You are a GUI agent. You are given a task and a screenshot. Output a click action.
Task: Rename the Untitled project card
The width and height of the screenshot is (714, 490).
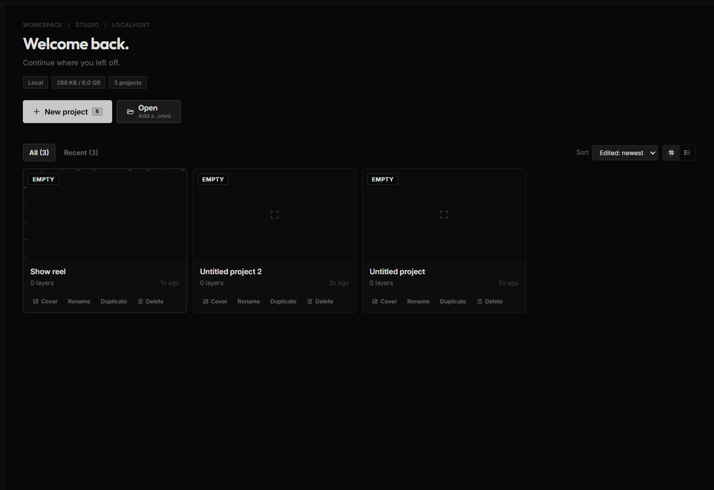418,302
